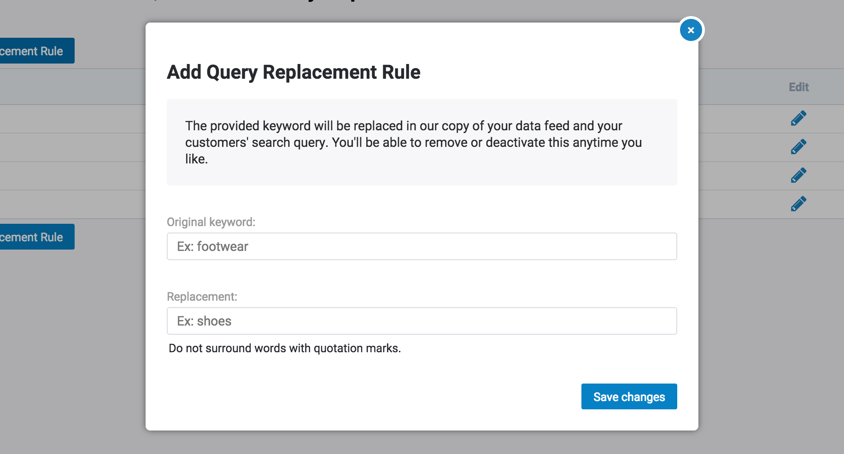844x454 pixels.
Task: Click the quotation marks hint text
Action: 285,348
